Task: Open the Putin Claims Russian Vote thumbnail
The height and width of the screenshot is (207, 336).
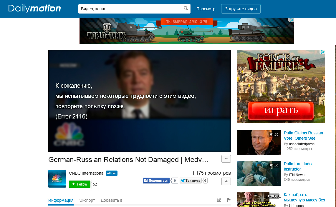Action: tap(259, 143)
